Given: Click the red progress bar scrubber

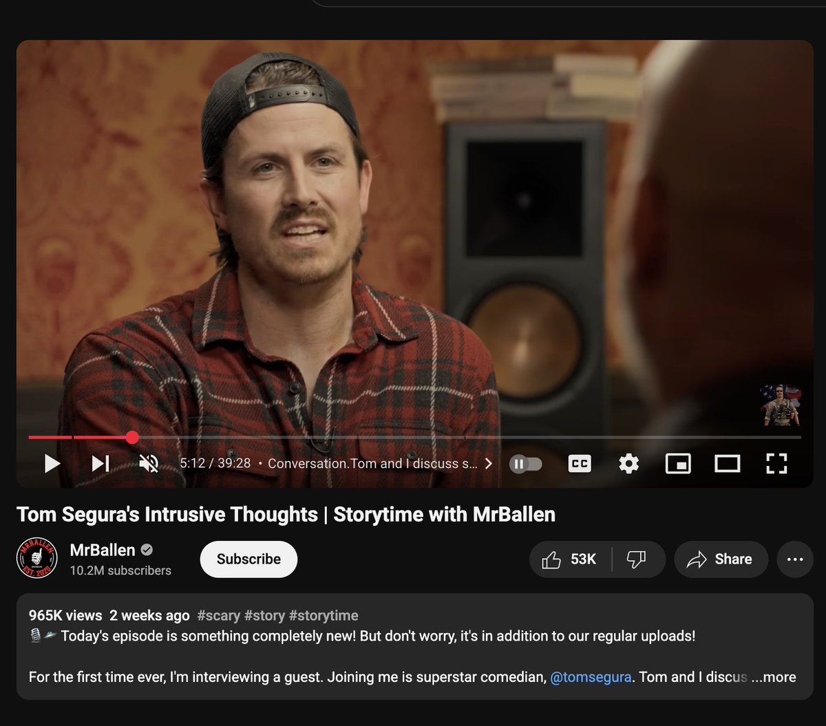Looking at the screenshot, I should click(x=132, y=437).
